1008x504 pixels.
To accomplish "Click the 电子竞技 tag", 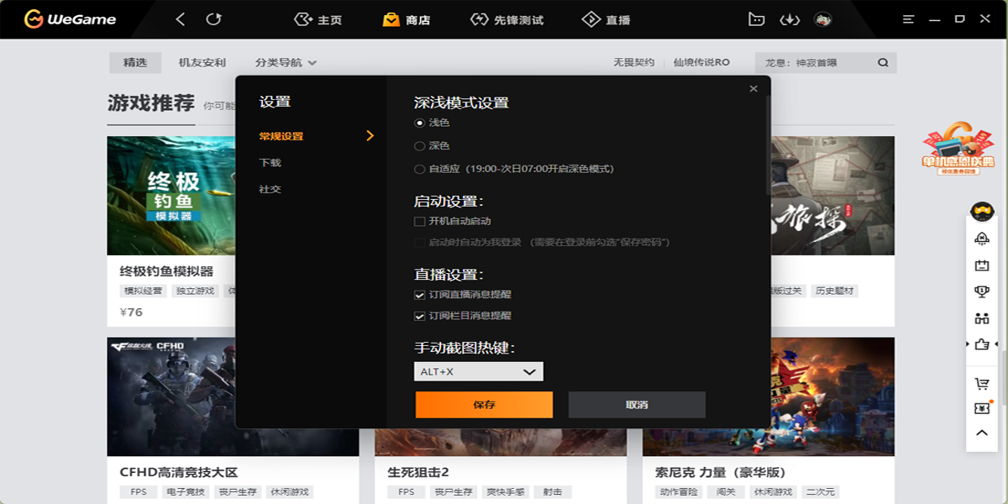I will [186, 492].
